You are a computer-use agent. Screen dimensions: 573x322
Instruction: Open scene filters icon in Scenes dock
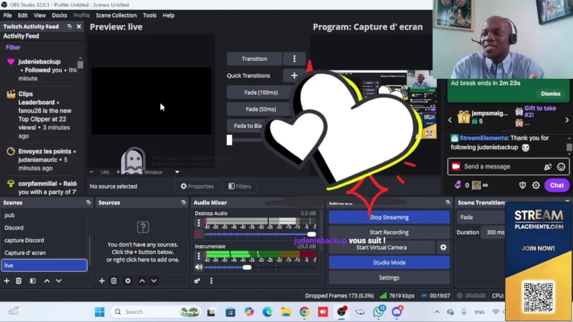click(33, 281)
